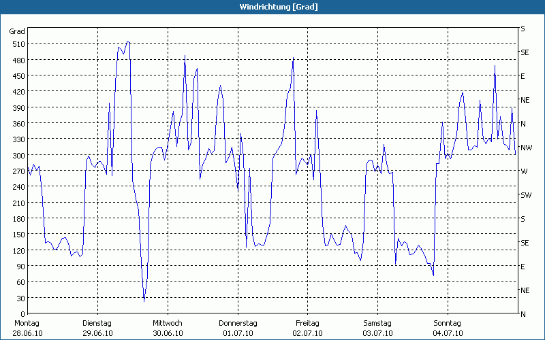This screenshot has width=545, height=340.
Task: Select the '300' value on the left axis
Action: (19, 156)
